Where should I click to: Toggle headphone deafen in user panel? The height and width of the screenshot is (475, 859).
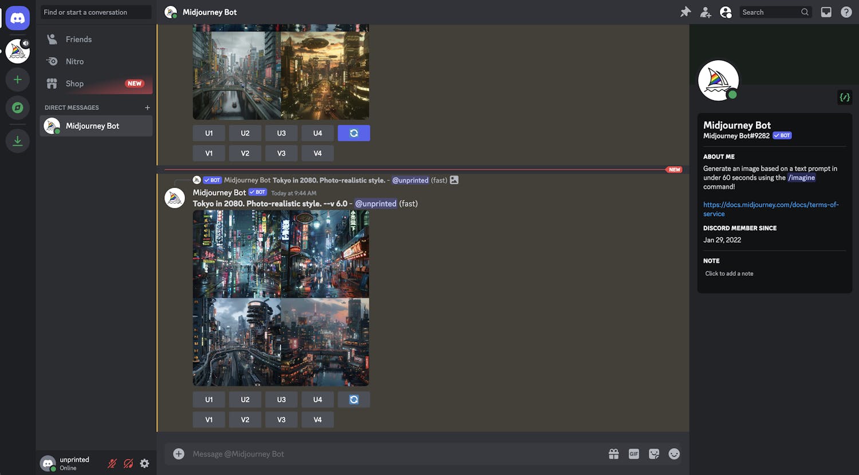[128, 464]
